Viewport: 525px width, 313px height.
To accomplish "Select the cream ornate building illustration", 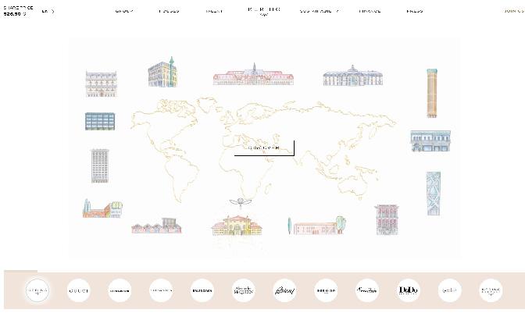I will pyautogui.click(x=101, y=84).
